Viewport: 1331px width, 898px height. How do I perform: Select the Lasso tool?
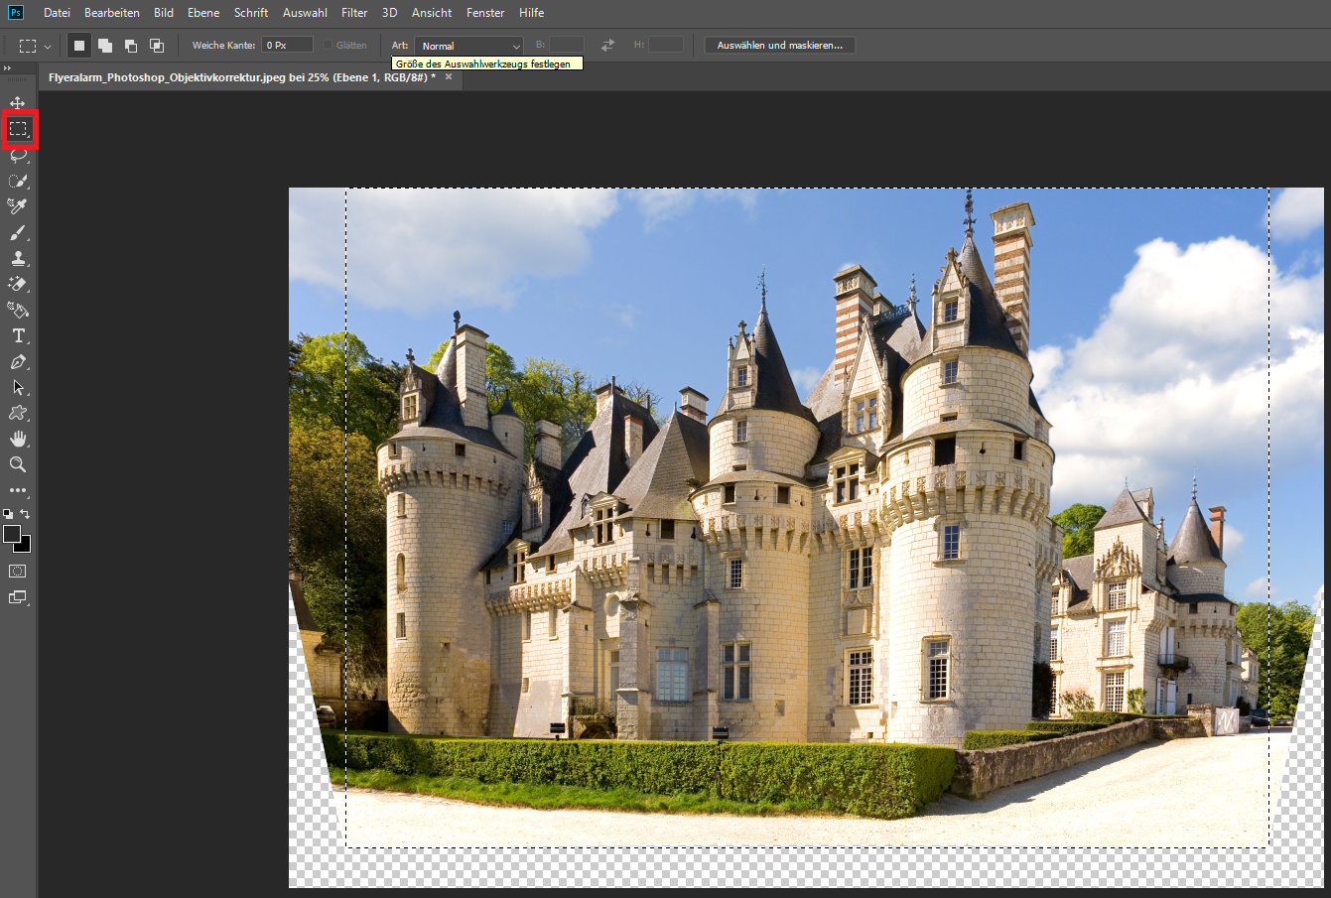click(x=18, y=156)
